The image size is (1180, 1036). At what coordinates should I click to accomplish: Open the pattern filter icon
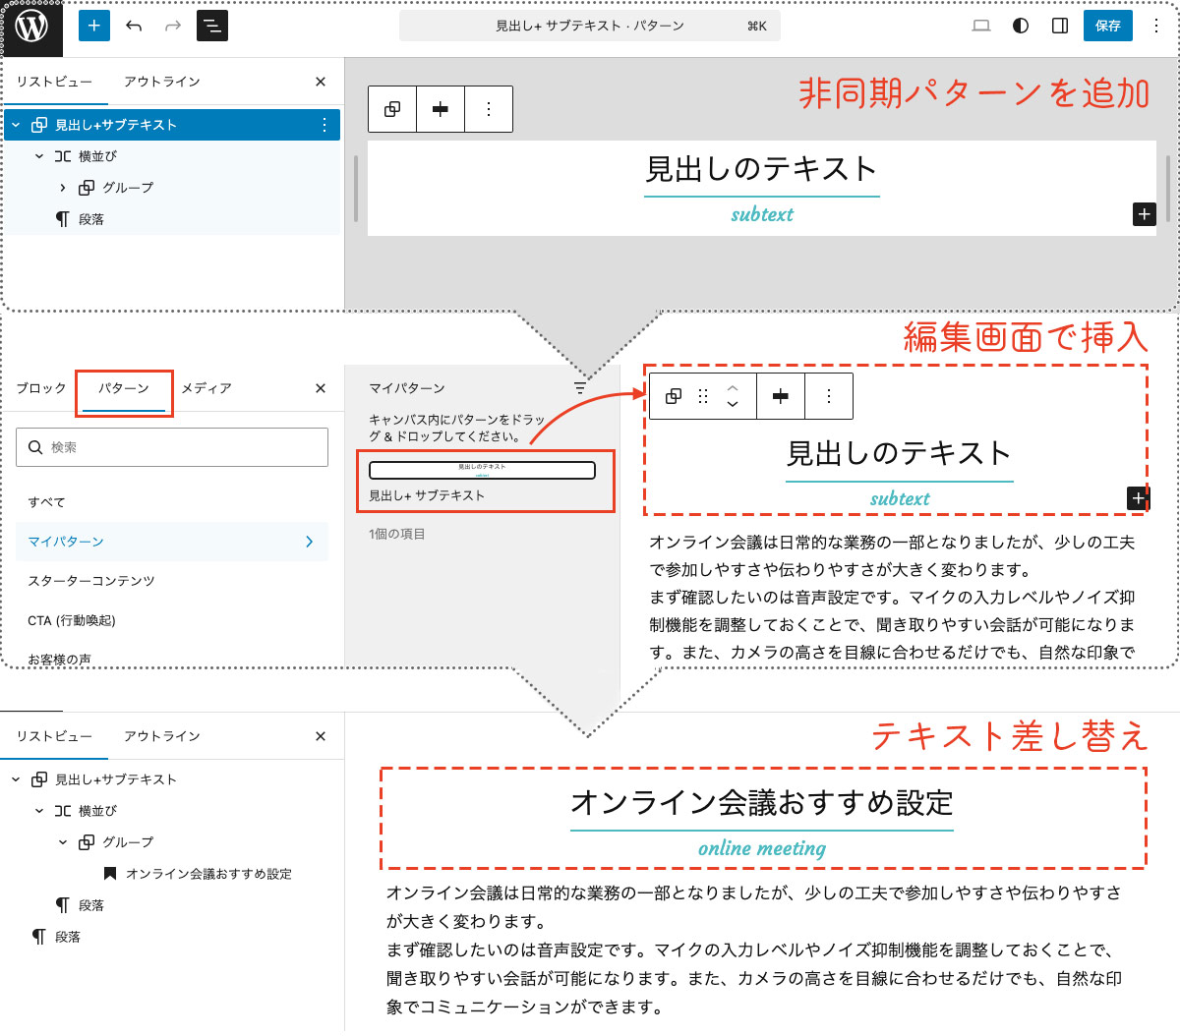pos(580,387)
